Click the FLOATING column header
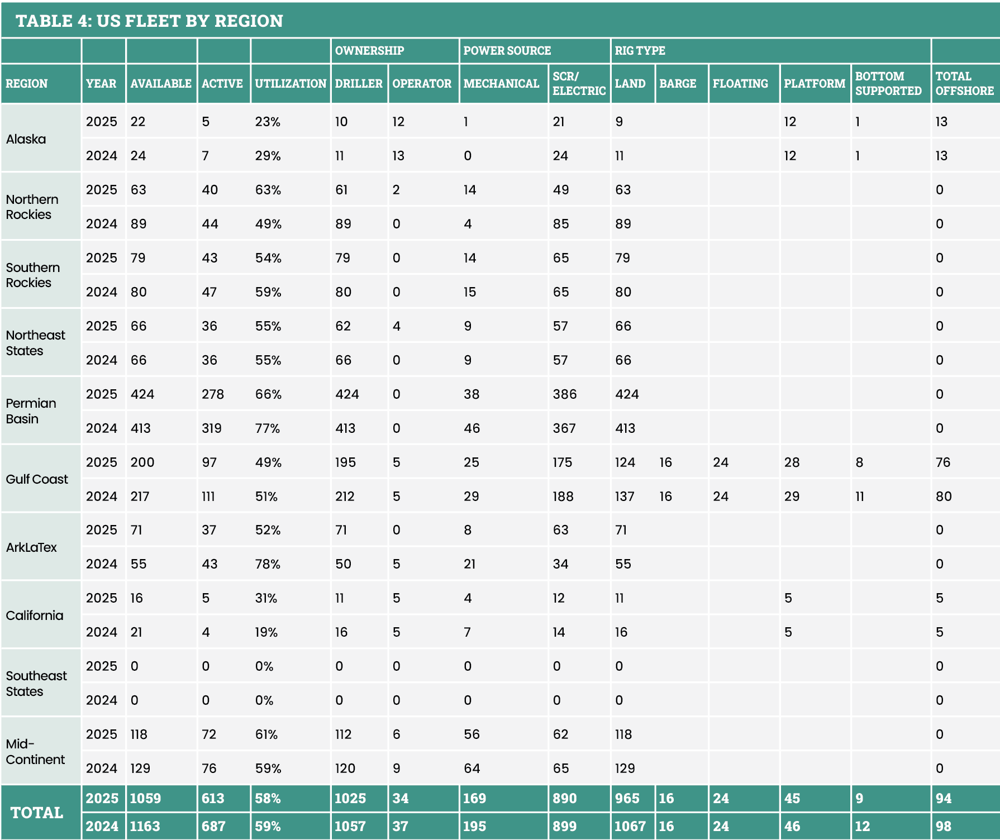 tap(740, 84)
